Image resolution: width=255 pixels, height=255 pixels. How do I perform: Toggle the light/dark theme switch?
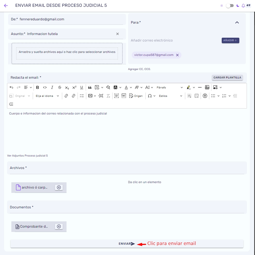tap(230, 6)
